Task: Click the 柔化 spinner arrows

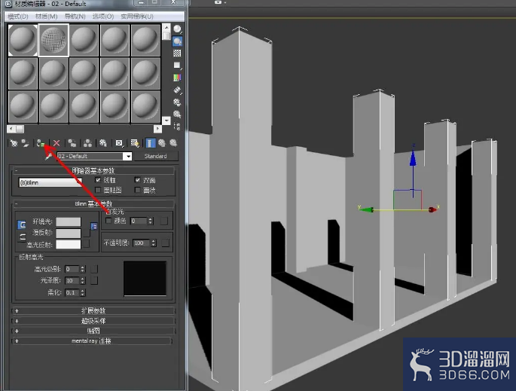Action: point(83,292)
